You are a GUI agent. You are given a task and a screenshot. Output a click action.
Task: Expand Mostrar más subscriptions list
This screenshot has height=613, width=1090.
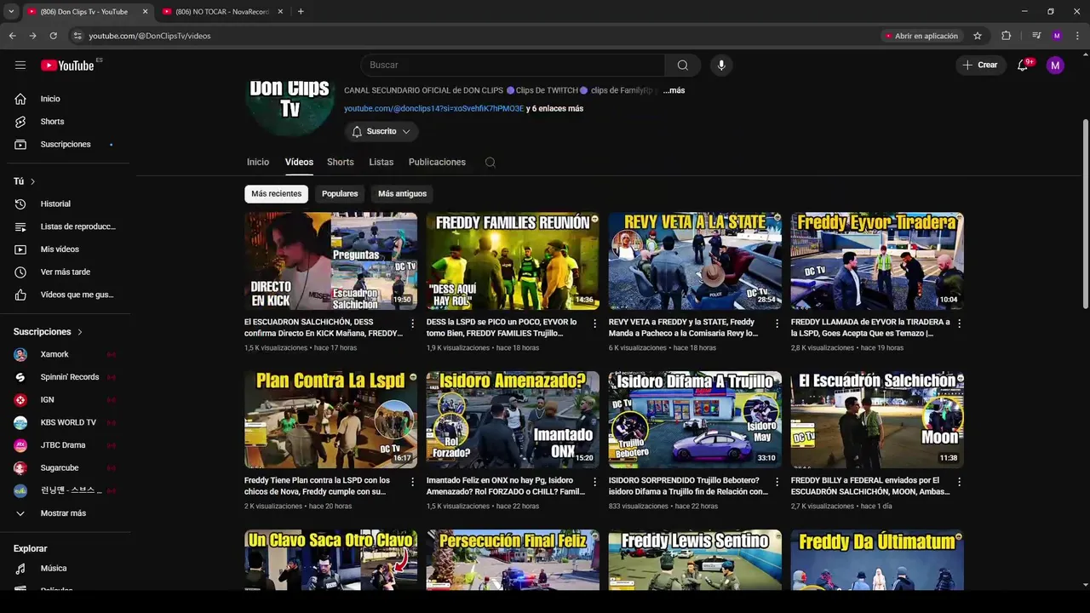65,513
